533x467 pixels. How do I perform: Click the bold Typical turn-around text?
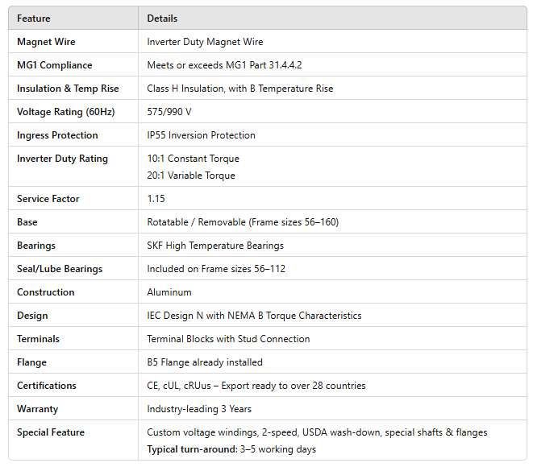point(191,449)
